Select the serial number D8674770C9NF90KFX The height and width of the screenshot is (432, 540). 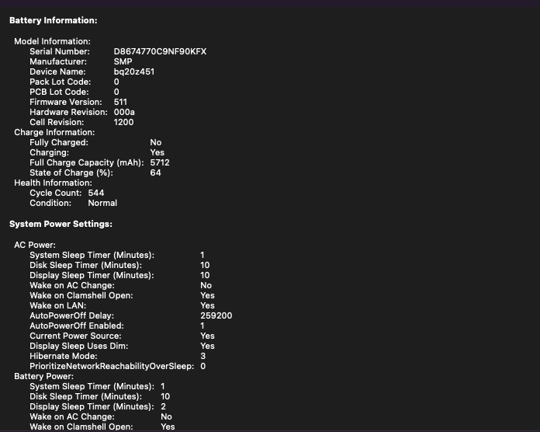[160, 51]
